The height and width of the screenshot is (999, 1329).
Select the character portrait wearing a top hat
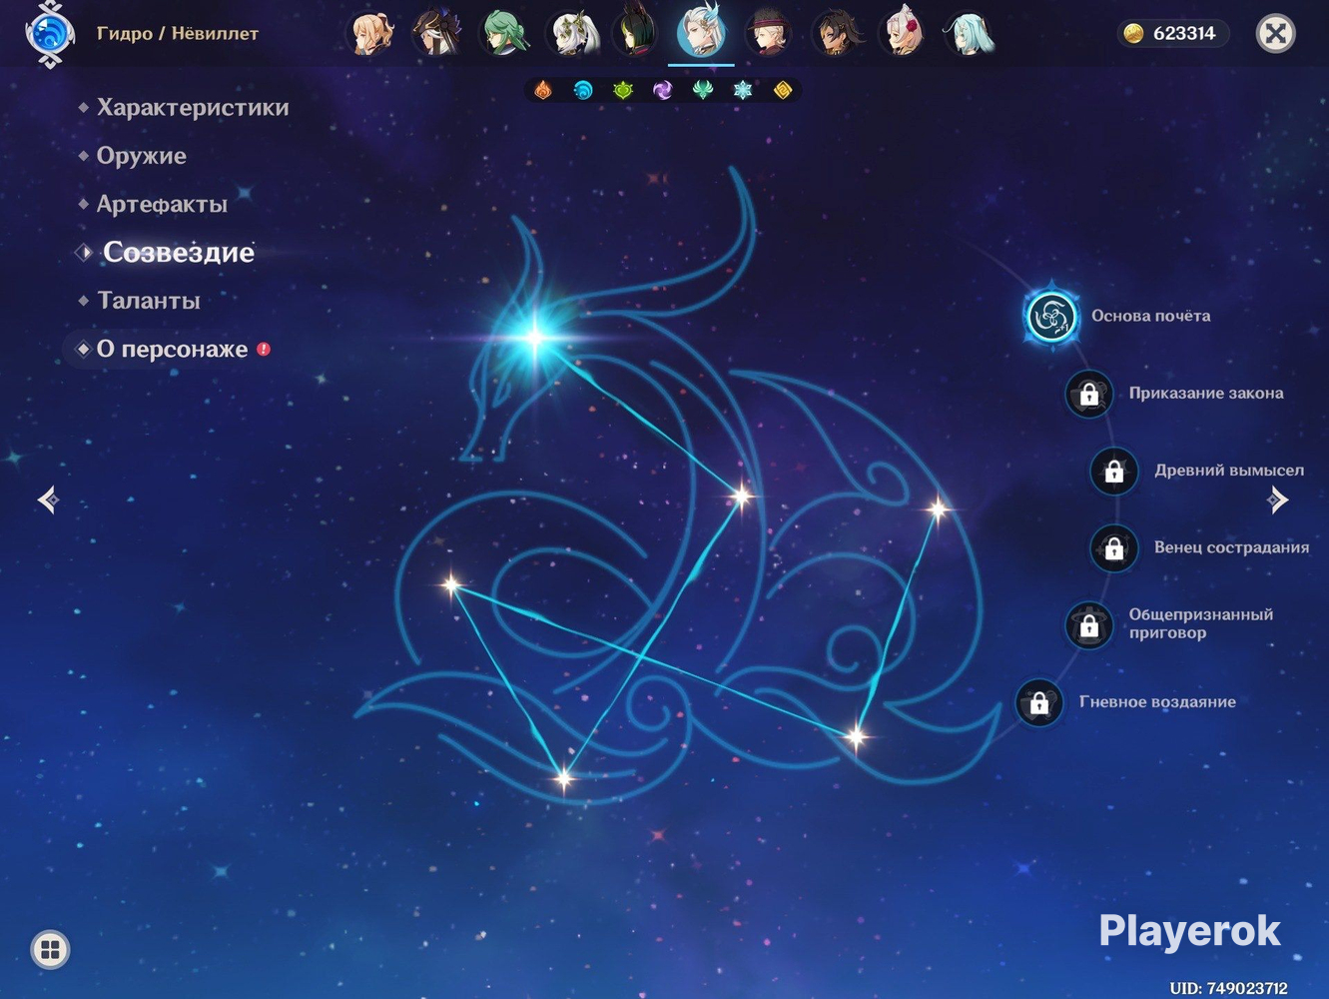click(x=768, y=33)
